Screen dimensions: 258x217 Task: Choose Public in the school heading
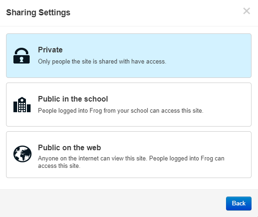pyautogui.click(x=73, y=99)
